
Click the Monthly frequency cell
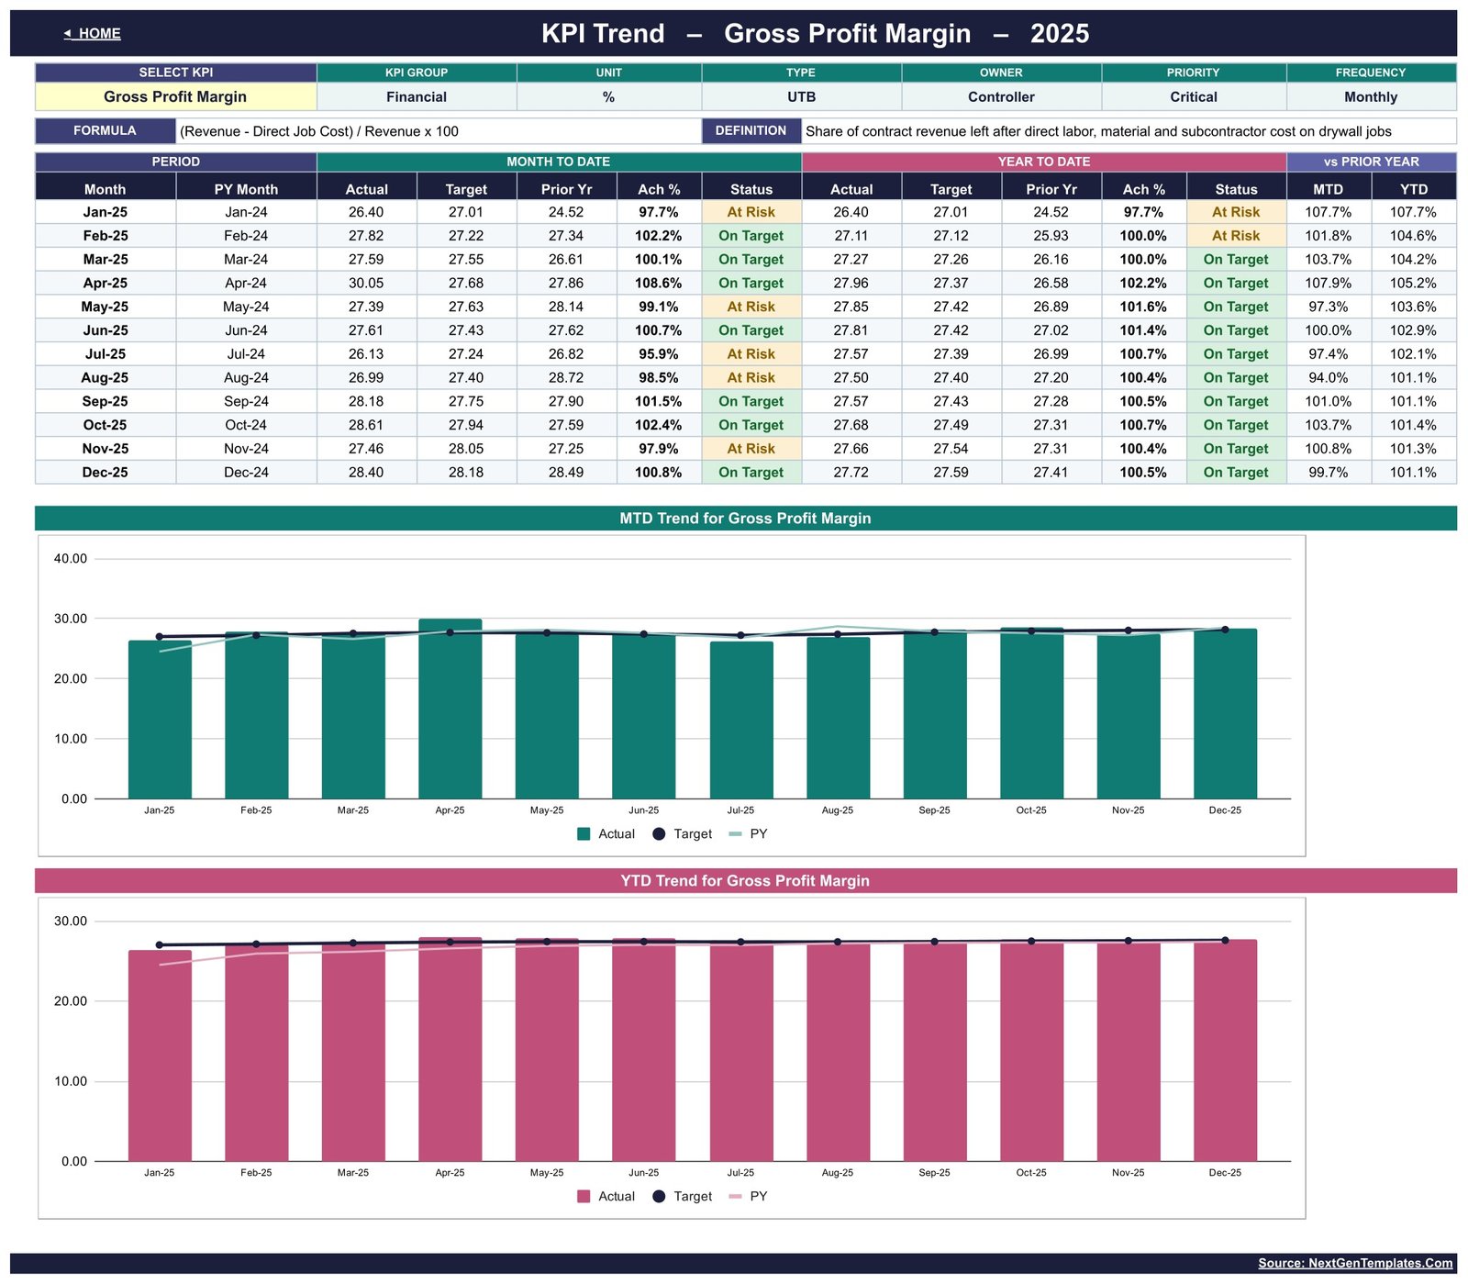[1371, 96]
